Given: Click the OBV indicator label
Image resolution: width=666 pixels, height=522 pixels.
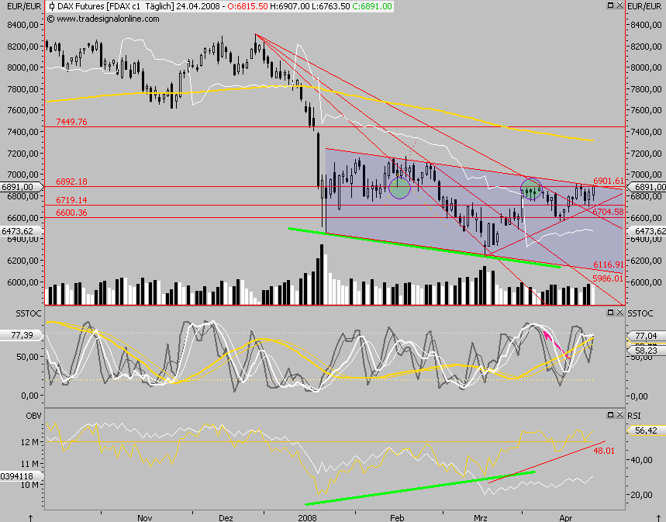Looking at the screenshot, I should tap(33, 416).
